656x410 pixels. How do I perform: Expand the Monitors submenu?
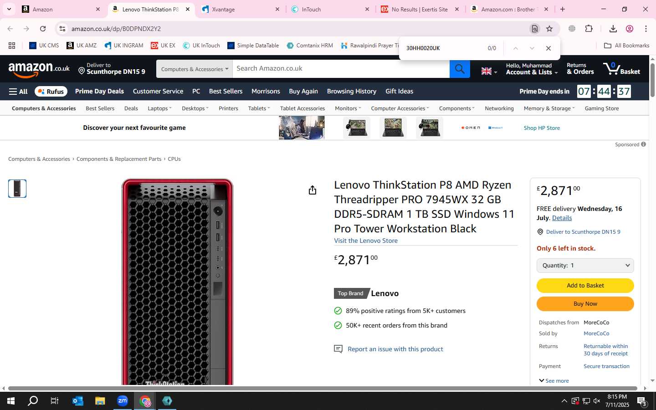pyautogui.click(x=348, y=108)
